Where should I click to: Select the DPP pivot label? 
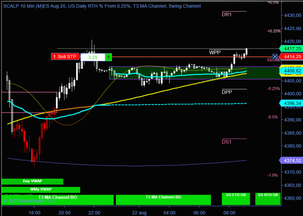click(227, 93)
